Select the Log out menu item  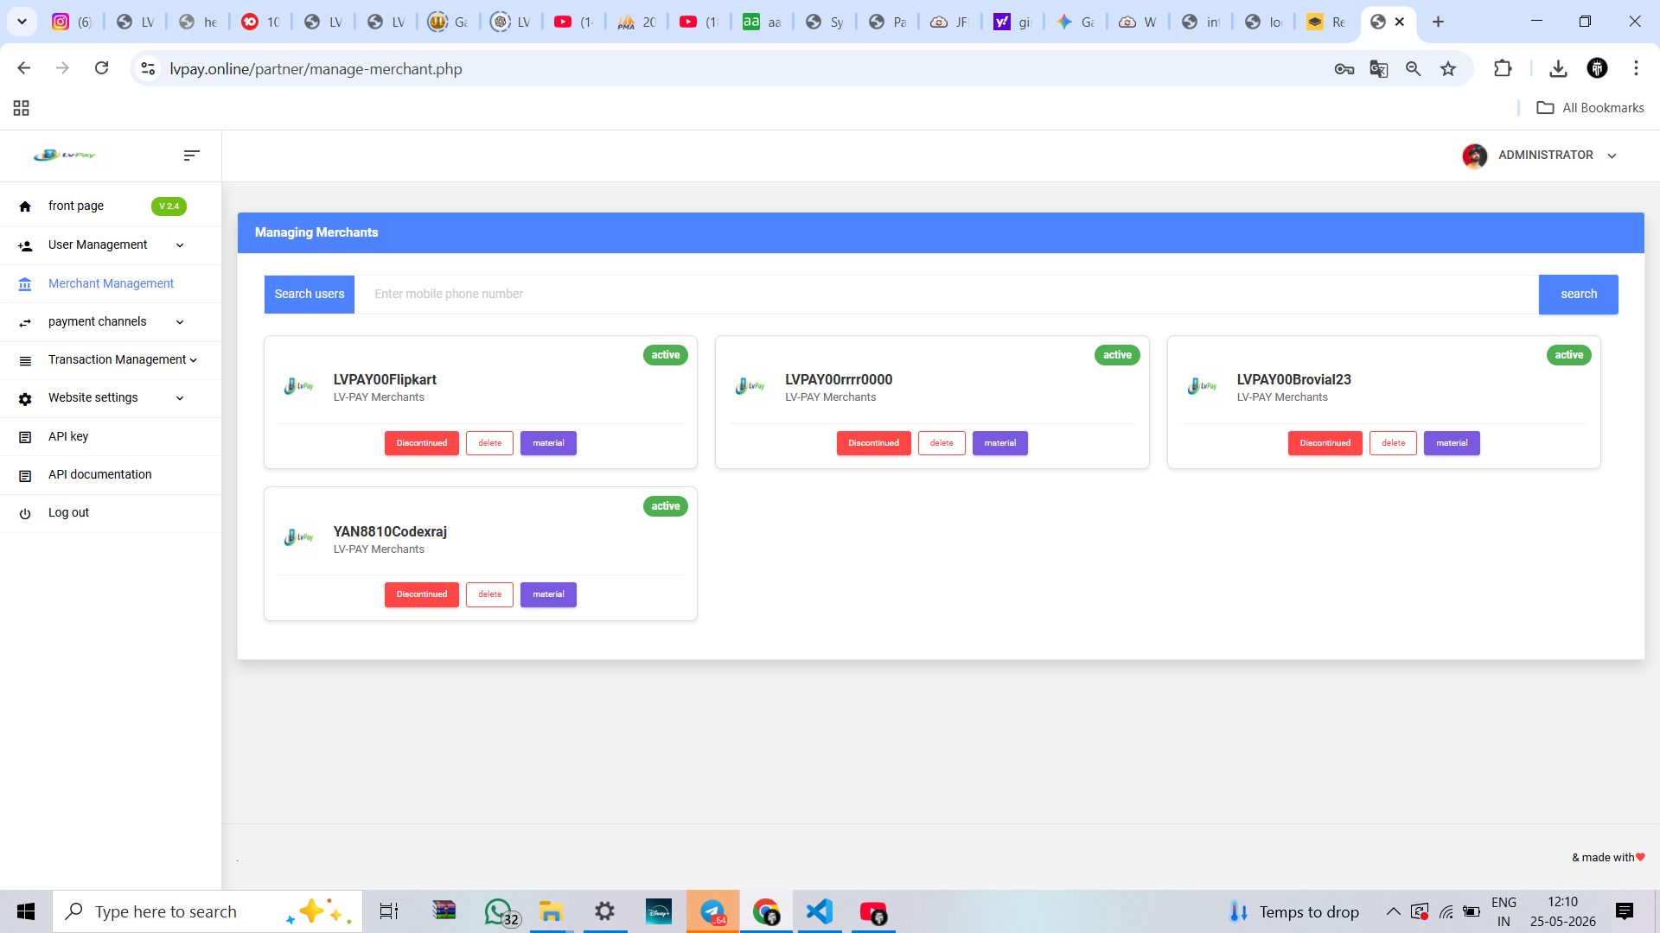click(x=111, y=513)
